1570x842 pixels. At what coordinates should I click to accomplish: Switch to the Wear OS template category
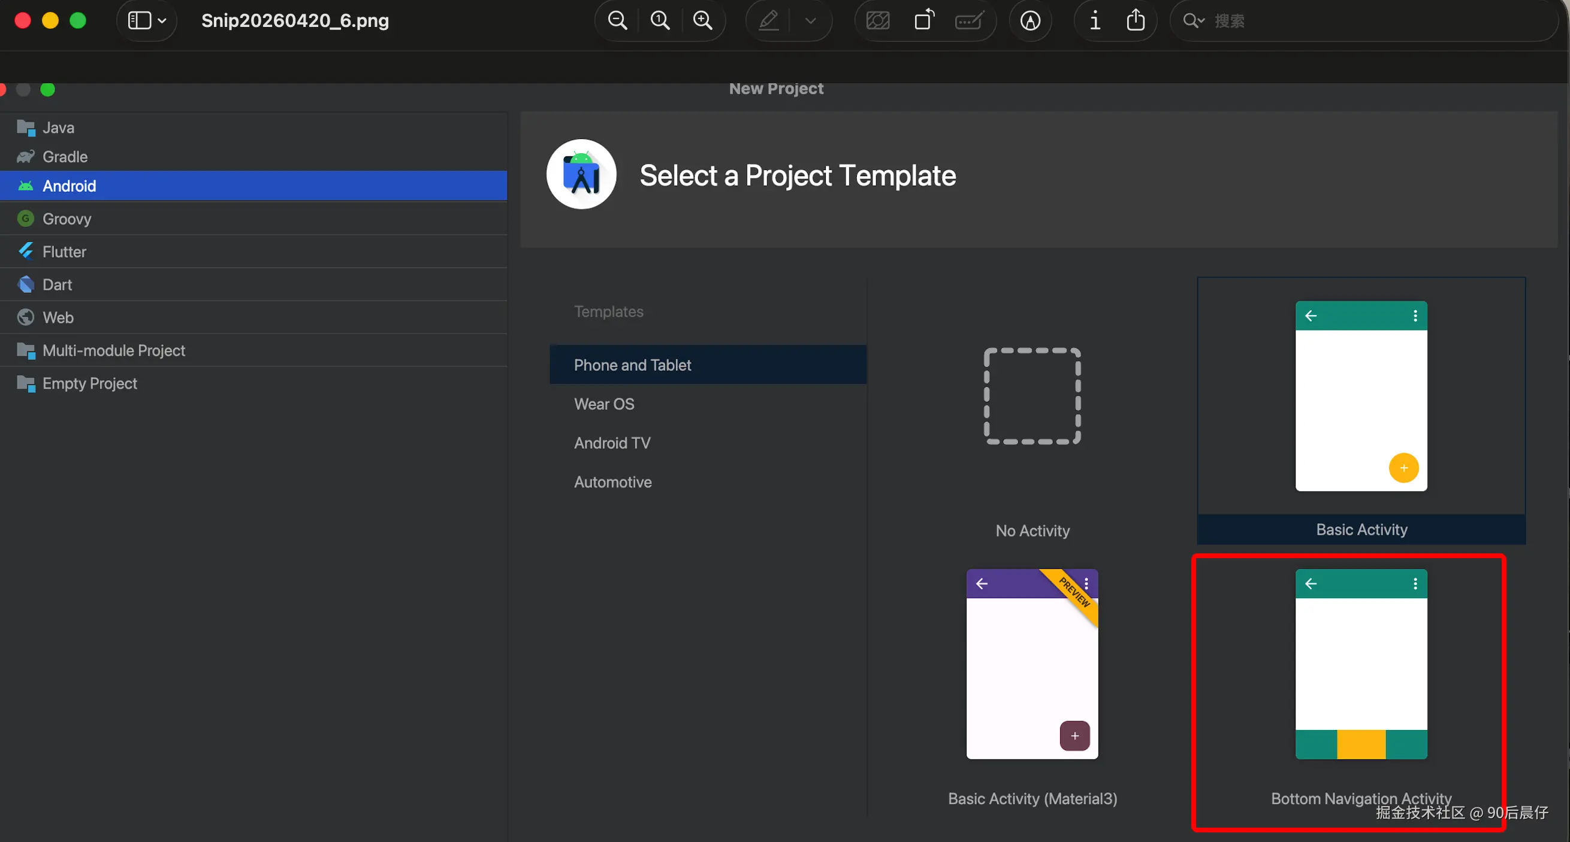[x=603, y=404]
